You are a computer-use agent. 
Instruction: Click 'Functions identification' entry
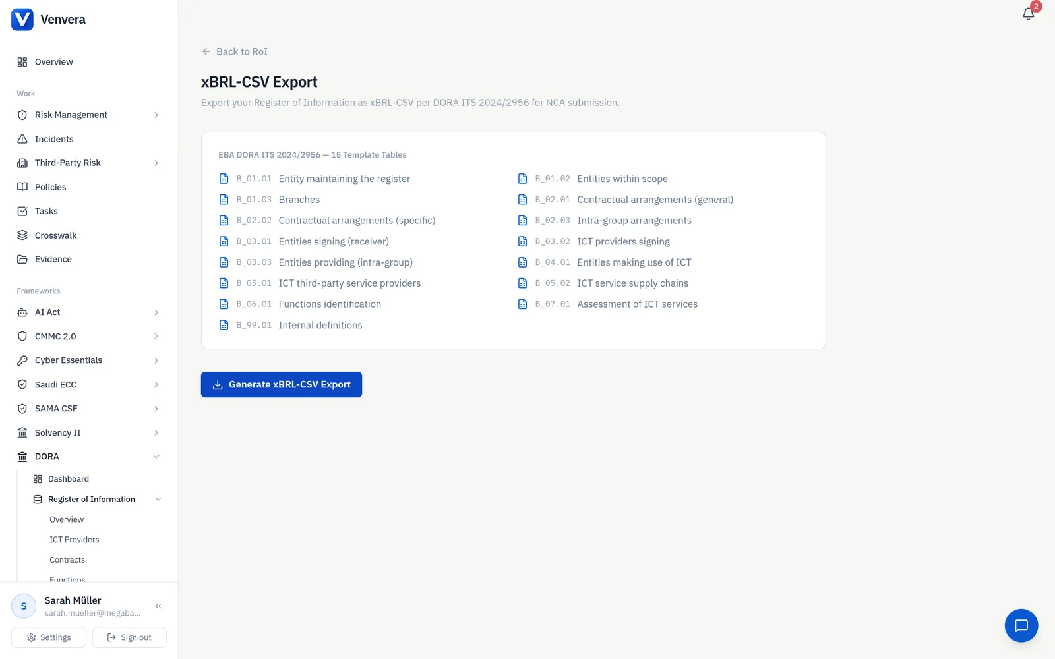tap(330, 304)
